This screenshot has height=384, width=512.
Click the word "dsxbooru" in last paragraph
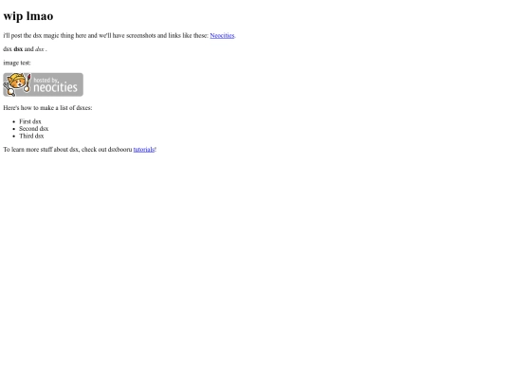119,149
